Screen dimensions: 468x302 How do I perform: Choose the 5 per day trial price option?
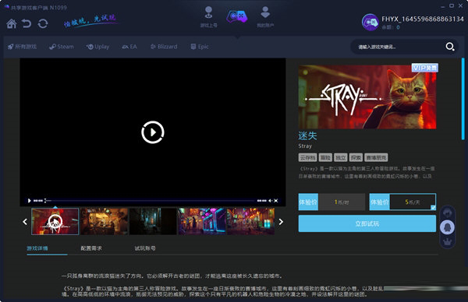point(402,202)
